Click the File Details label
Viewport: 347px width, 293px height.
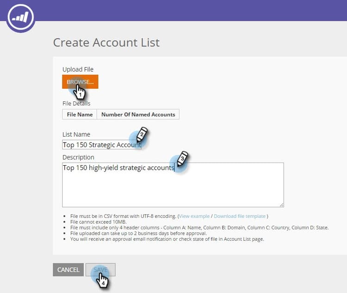click(76, 103)
